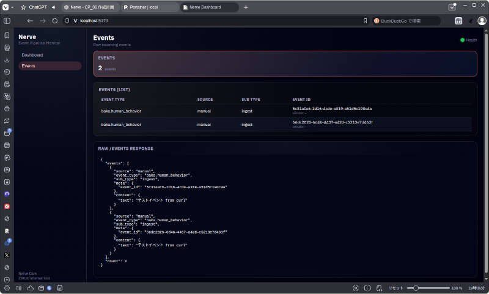Open the X (Twitter) web panel
Image resolution: width=489 pixels, height=294 pixels.
7,255
